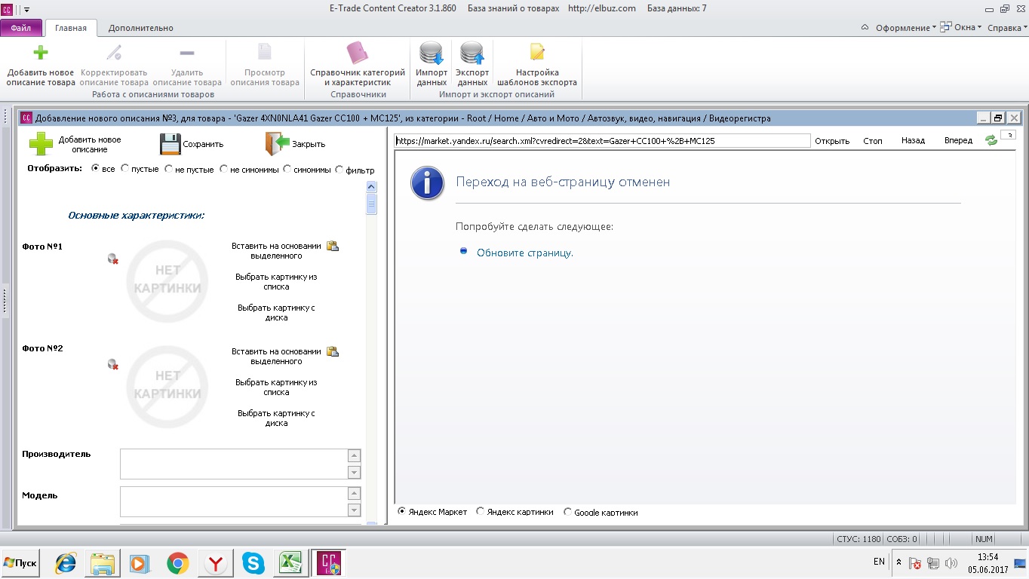
Task: Click the paste clipboard icon for Фото №1
Action: pyautogui.click(x=332, y=246)
